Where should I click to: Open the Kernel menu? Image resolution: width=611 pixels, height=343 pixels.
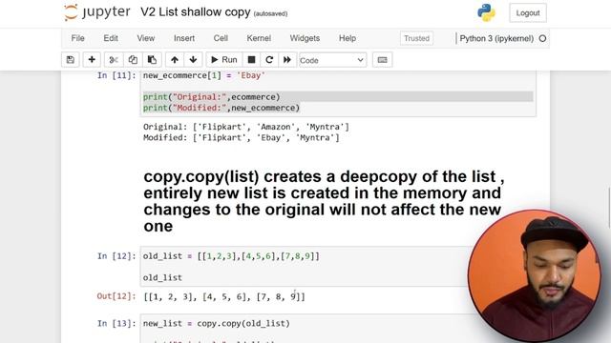[x=259, y=38]
